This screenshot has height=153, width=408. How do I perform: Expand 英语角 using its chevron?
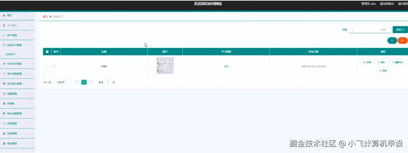(x=30, y=103)
